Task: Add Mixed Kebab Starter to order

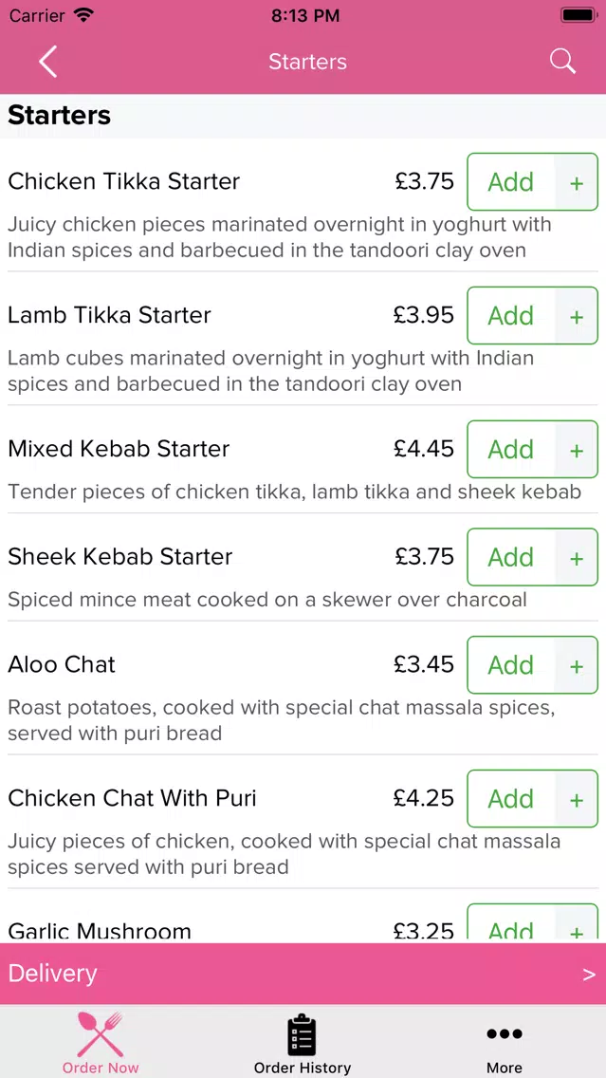Action: coord(510,449)
